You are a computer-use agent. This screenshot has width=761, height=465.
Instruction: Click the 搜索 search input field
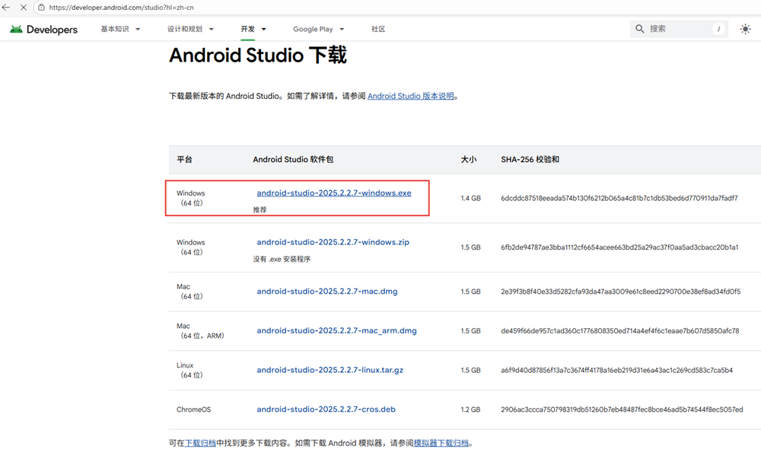point(677,29)
